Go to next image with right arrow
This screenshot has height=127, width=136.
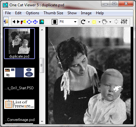(18, 22)
